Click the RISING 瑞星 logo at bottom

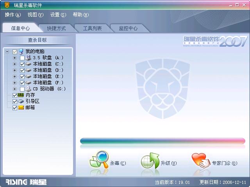[x=26, y=182]
